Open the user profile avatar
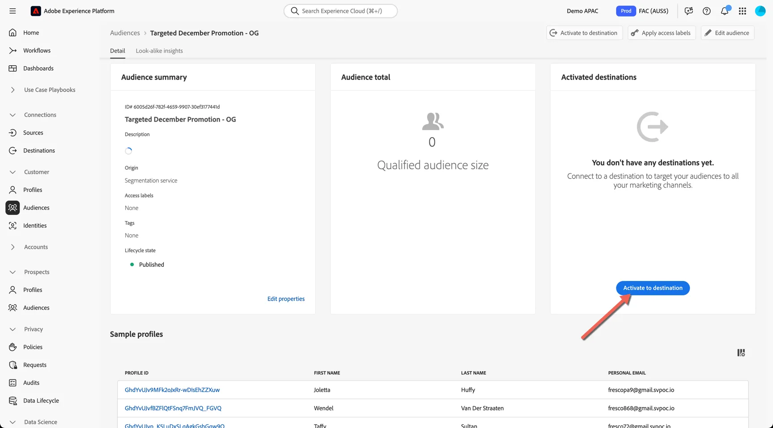The width and height of the screenshot is (773, 428). coord(760,11)
